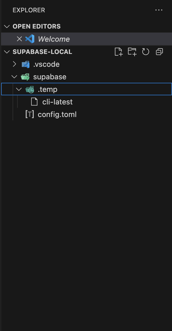The image size is (172, 331).
Task: Expand the .vscode folder chevron
Action: tap(14, 64)
